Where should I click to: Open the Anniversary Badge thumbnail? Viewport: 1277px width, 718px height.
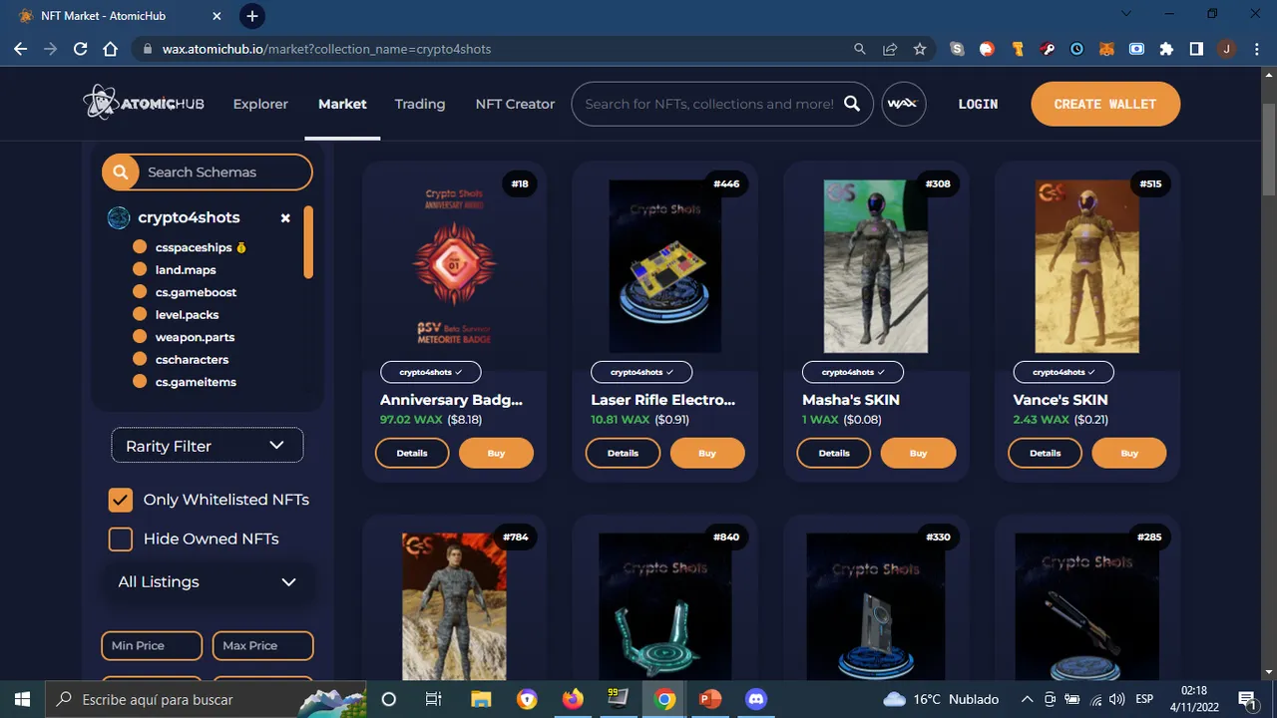tap(454, 266)
